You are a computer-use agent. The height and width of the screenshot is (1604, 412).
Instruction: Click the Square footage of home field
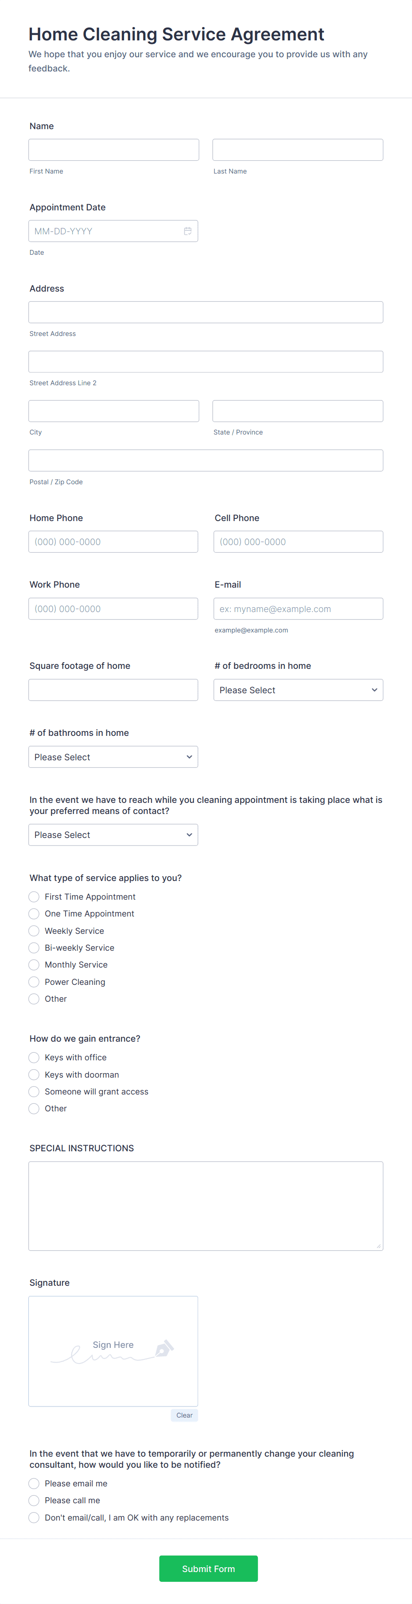pos(113,689)
